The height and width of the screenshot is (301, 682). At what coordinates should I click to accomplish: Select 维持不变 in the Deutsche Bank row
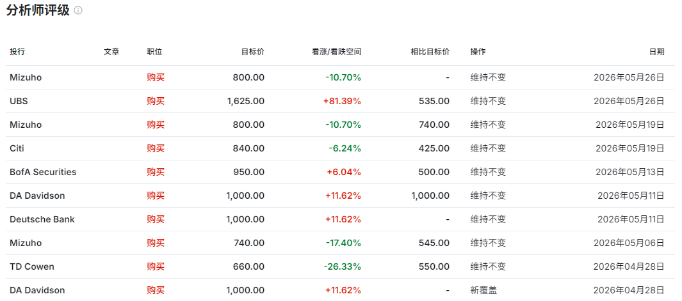[488, 219]
